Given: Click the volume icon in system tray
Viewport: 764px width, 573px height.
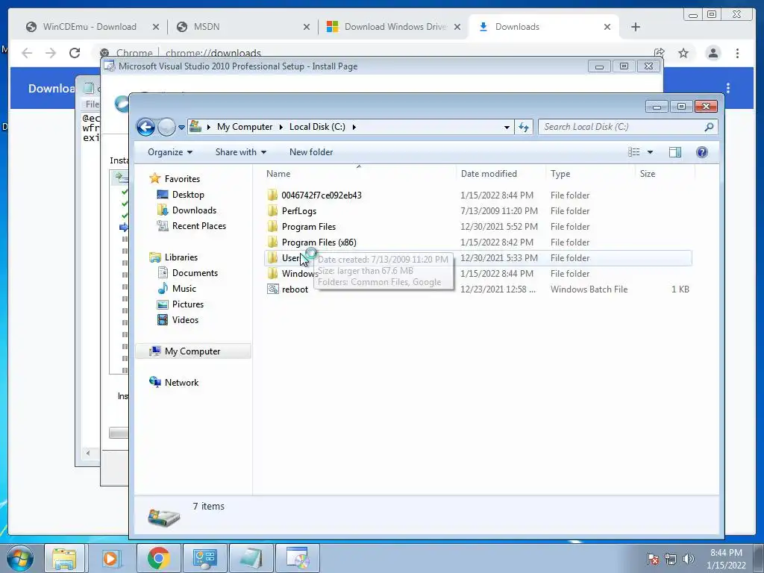Looking at the screenshot, I should tap(689, 559).
